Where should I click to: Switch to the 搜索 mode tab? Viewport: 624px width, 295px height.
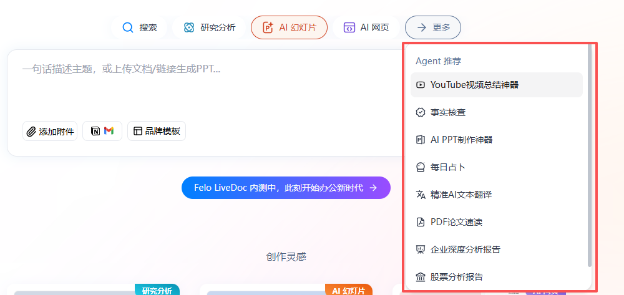coord(139,27)
